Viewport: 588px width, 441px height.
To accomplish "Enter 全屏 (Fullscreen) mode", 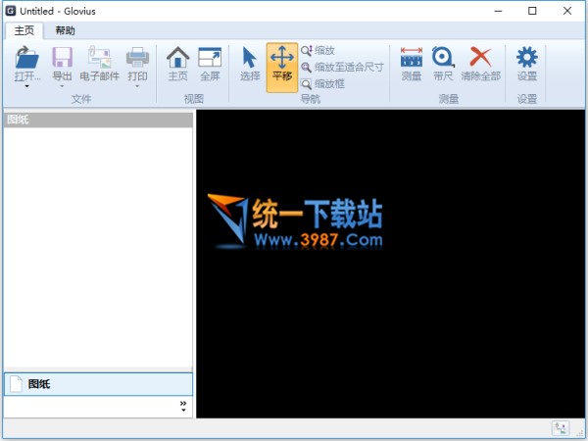I will tap(210, 59).
